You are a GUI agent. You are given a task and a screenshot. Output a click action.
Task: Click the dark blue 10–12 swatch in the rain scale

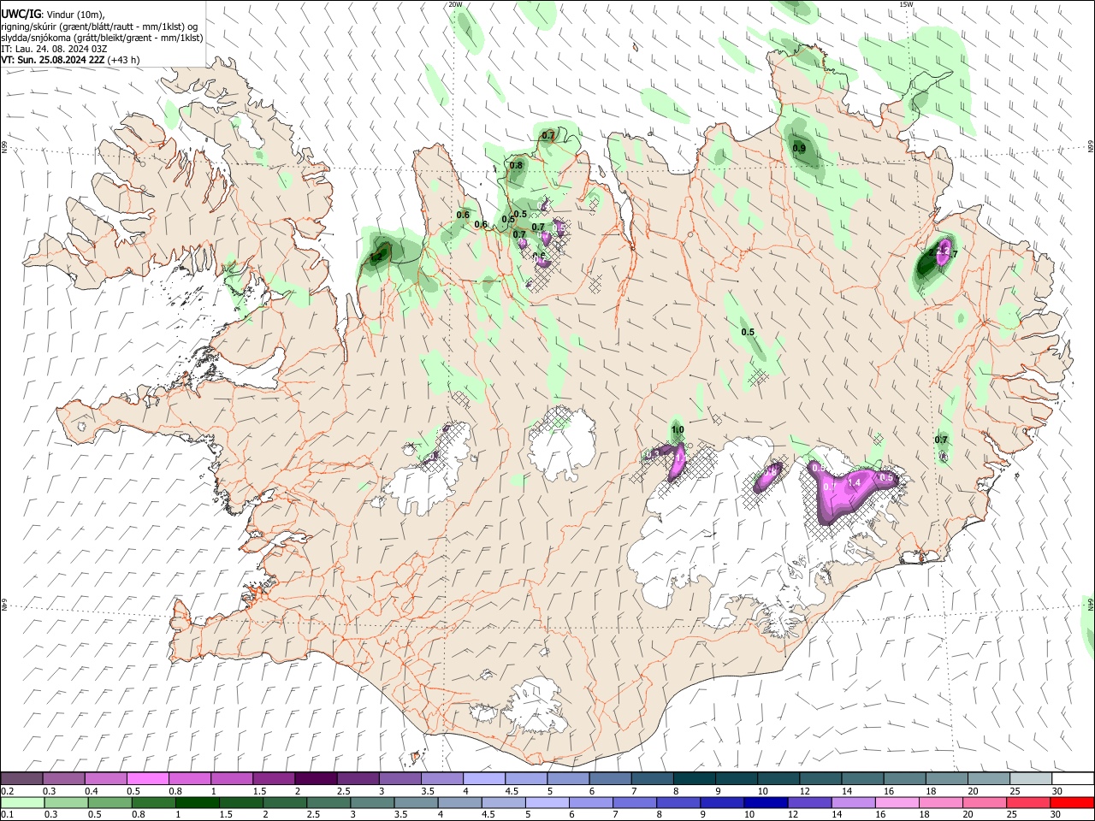tap(764, 802)
